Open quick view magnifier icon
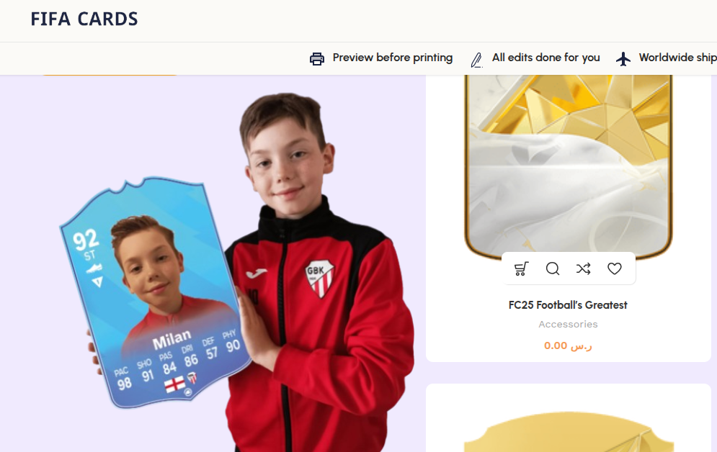The width and height of the screenshot is (717, 452). (x=553, y=268)
